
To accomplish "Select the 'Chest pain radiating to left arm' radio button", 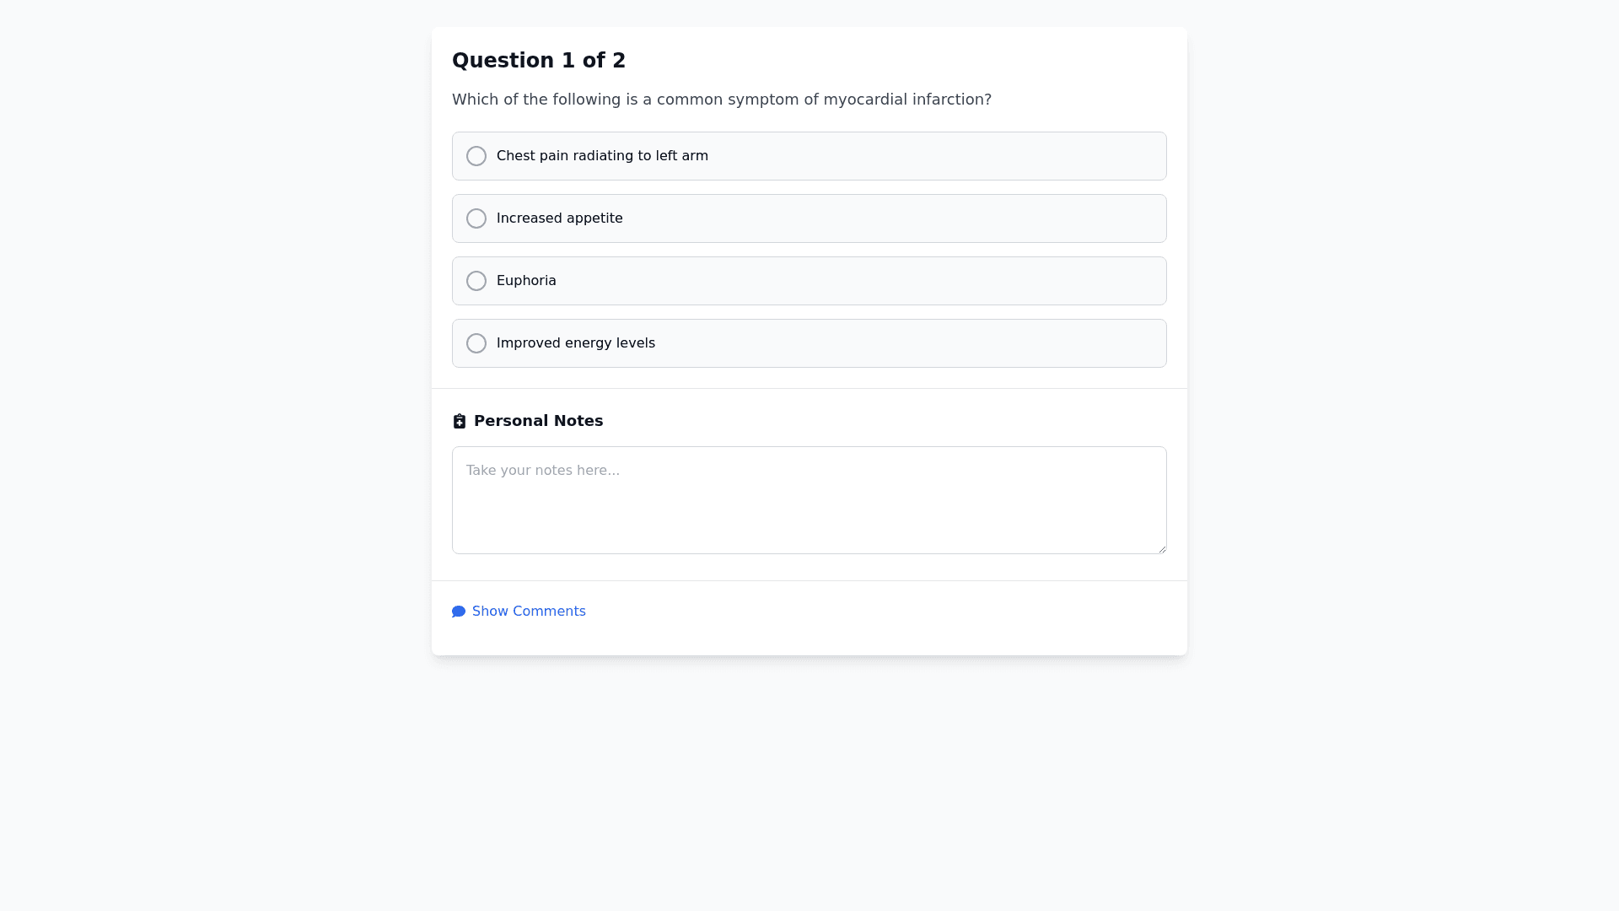I will point(476,156).
